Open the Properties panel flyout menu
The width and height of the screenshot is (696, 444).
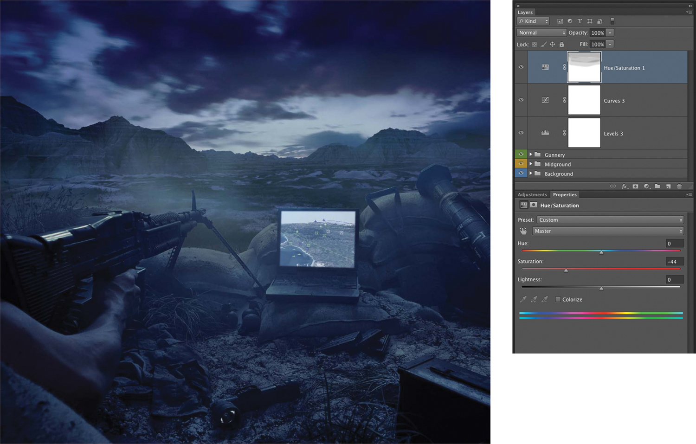pos(688,195)
